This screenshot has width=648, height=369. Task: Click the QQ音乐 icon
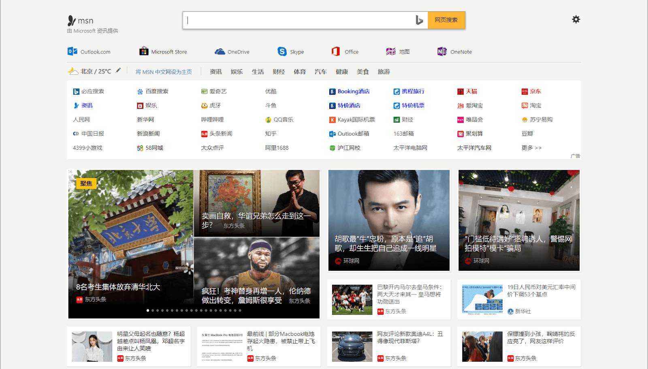click(x=268, y=120)
